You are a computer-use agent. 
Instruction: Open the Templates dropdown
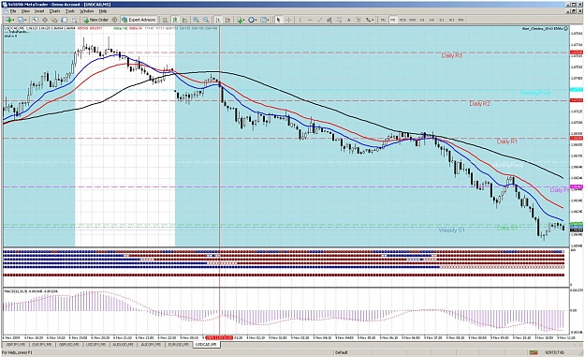(265, 20)
